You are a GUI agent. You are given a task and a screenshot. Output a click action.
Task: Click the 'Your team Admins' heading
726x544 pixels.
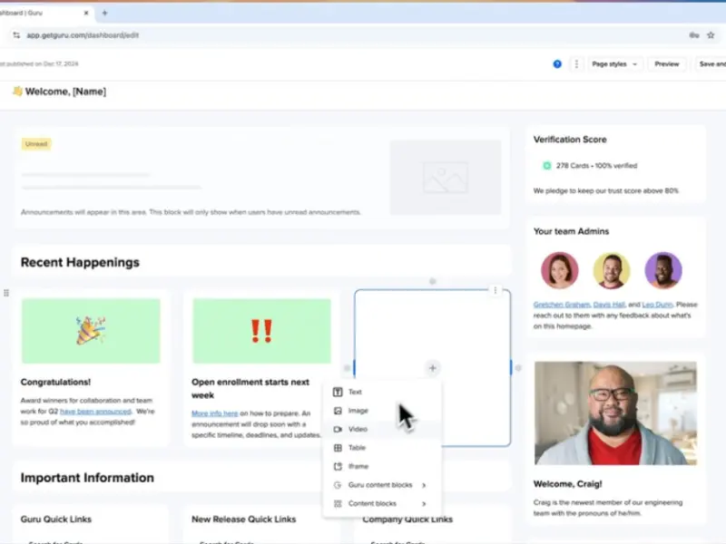571,231
